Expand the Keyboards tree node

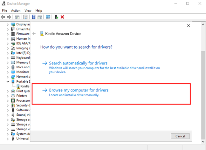[x=8, y=58]
